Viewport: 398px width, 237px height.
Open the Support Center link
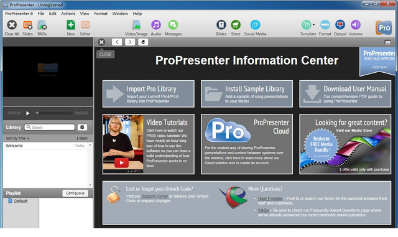coord(155,197)
